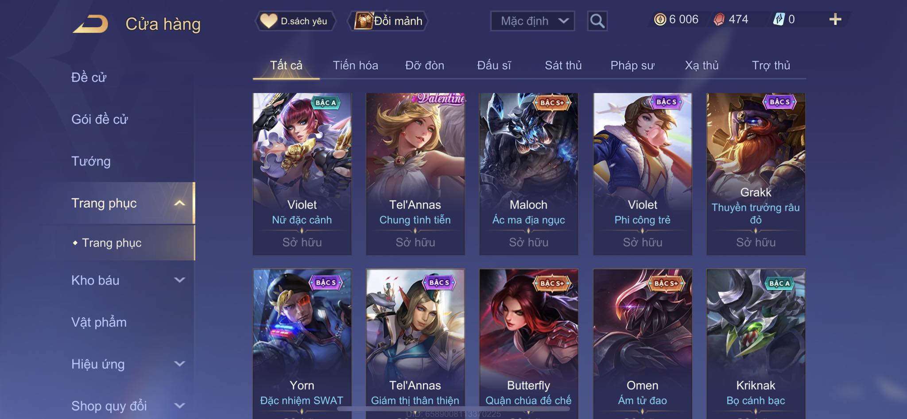Tap the back arrow icon next to Cửa hàng
The height and width of the screenshot is (419, 907).
90,24
